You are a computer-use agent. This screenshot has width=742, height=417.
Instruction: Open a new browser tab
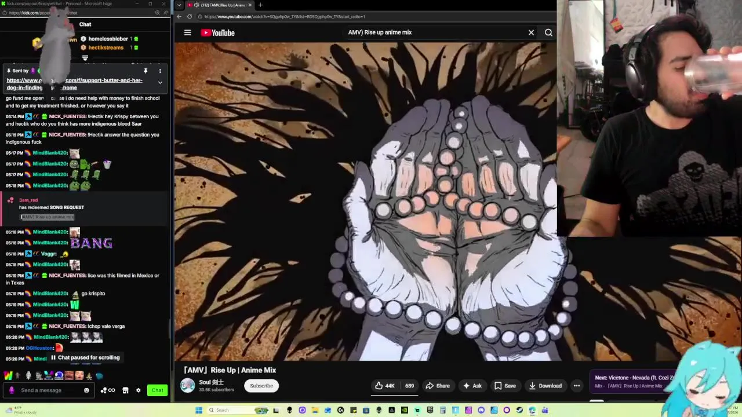[260, 5]
